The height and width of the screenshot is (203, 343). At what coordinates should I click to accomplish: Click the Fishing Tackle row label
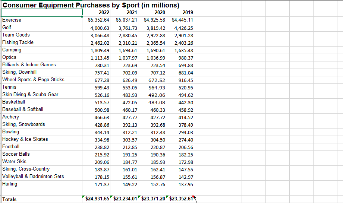(18, 42)
